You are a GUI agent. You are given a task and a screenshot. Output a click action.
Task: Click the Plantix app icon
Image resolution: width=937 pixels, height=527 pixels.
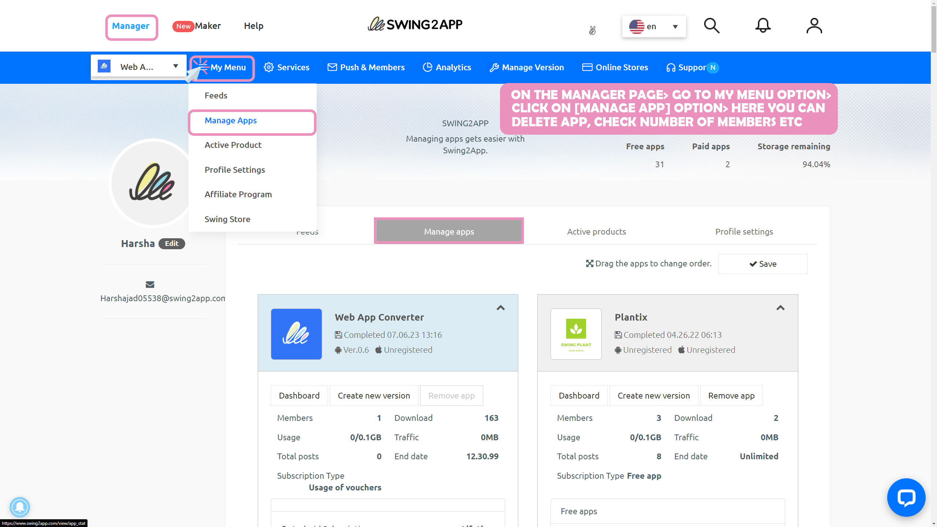(x=576, y=334)
